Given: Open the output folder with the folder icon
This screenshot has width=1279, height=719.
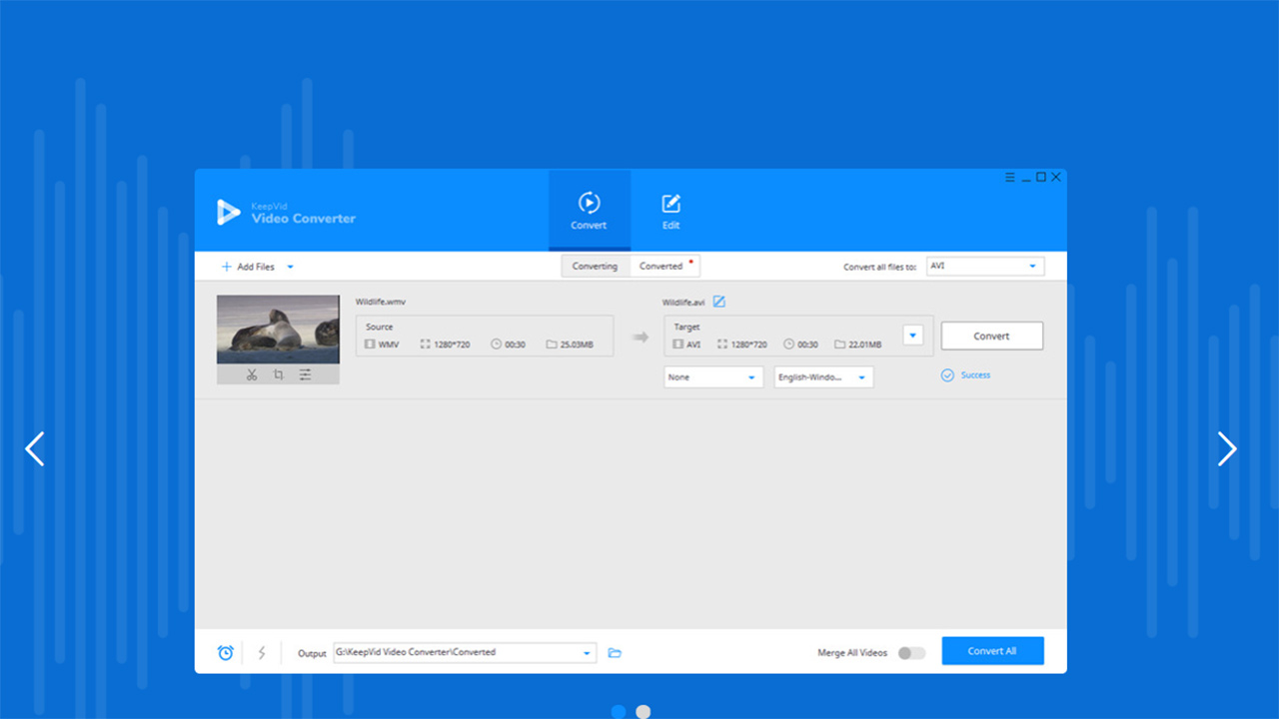Looking at the screenshot, I should tap(615, 651).
